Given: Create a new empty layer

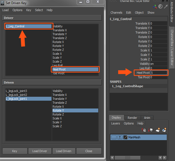Looking at the screenshot, I should pos(158,130).
